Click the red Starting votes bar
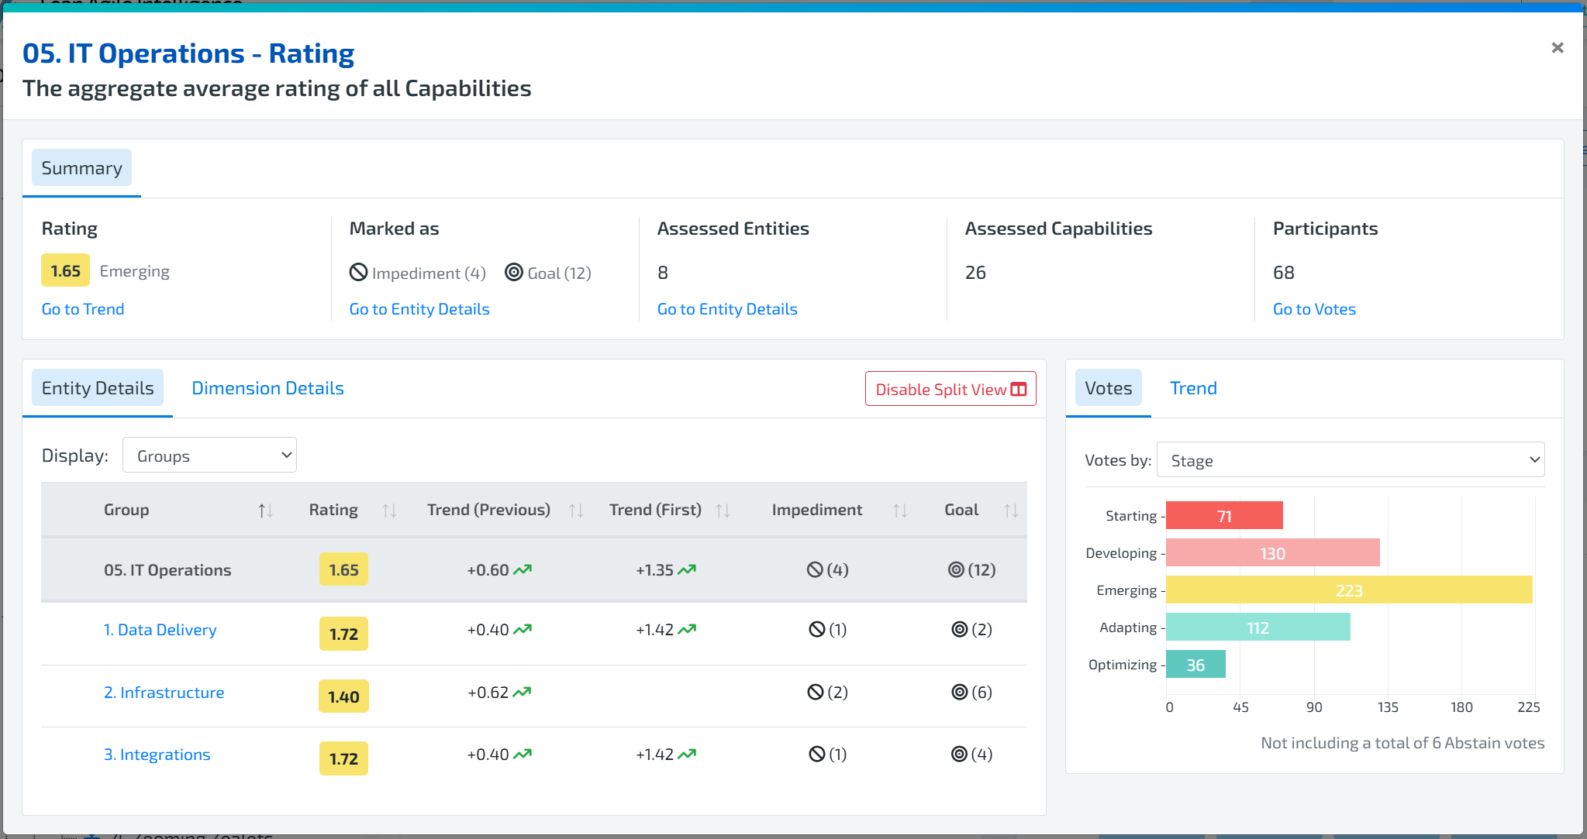Image resolution: width=1587 pixels, height=839 pixels. point(1223,516)
